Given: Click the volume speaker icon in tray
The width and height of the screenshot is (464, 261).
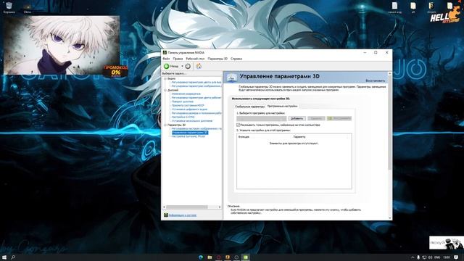Looking at the screenshot, I should click(431, 257).
